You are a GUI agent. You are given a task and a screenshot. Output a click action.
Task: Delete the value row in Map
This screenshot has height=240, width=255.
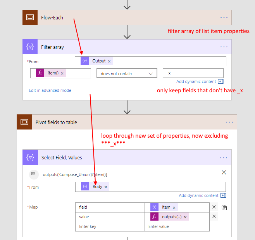[214, 216]
